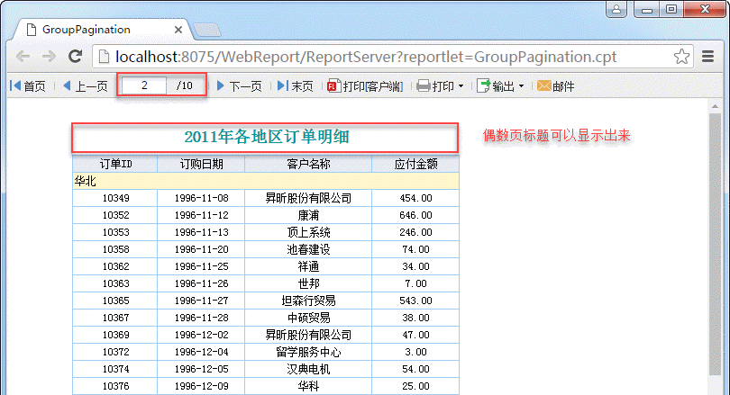Image resolution: width=730 pixels, height=395 pixels.
Task: Click amount cell 7.00
Action: pos(415,284)
